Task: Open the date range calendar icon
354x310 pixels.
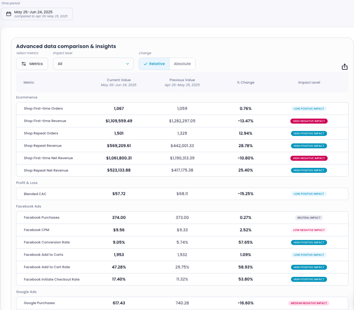Action: [x=9, y=14]
